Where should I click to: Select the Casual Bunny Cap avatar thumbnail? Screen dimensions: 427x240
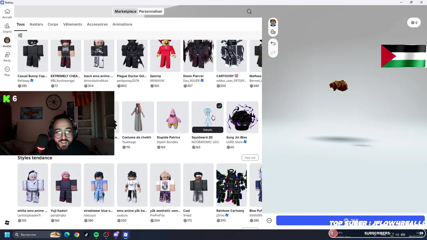(33, 56)
